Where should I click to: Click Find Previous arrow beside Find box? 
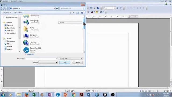(121, 8)
